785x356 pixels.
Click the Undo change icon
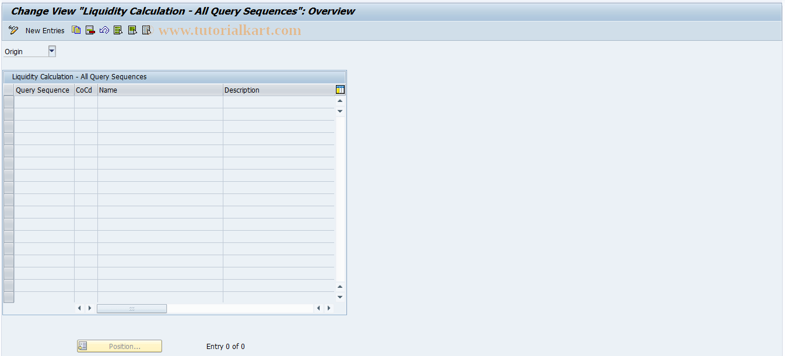104,30
